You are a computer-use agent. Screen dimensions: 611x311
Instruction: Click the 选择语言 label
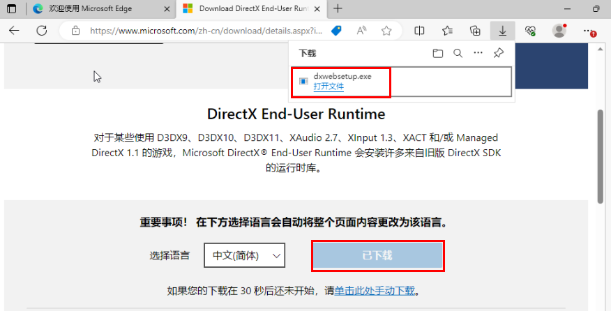click(169, 256)
